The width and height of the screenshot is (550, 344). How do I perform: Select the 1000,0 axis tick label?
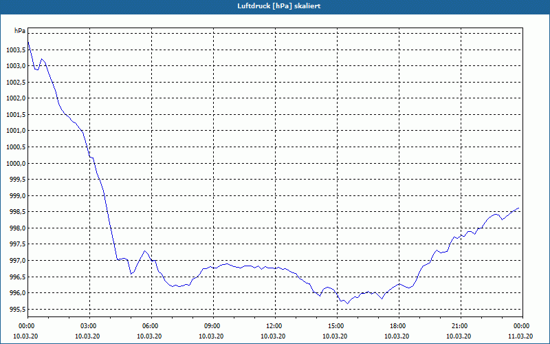point(16,163)
